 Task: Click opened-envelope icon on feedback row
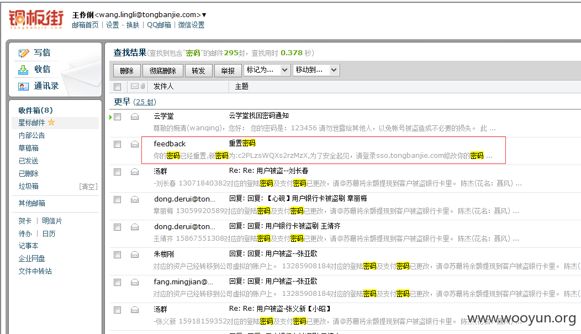(135, 144)
